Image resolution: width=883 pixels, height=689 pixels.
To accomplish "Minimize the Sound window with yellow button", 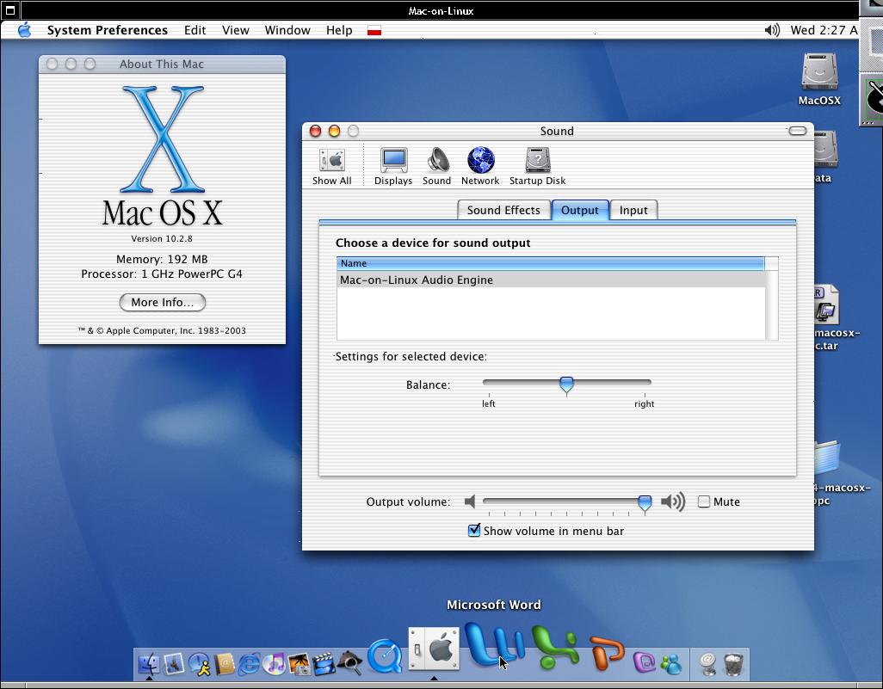I will (335, 131).
